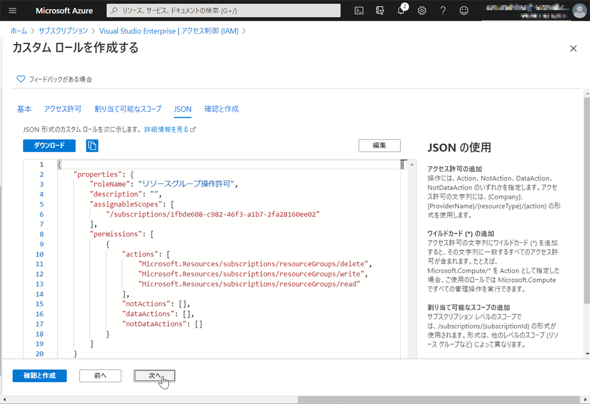The height and width of the screenshot is (404, 590).
Task: Click the "permissions" key
Action: tap(116, 234)
